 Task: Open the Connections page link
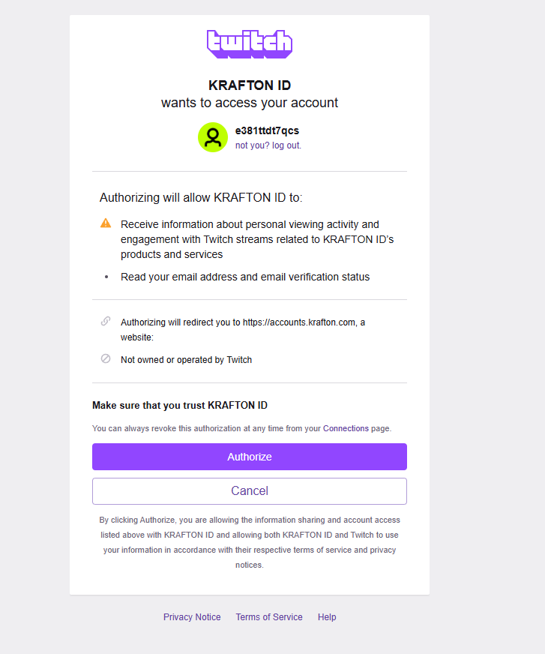(346, 428)
